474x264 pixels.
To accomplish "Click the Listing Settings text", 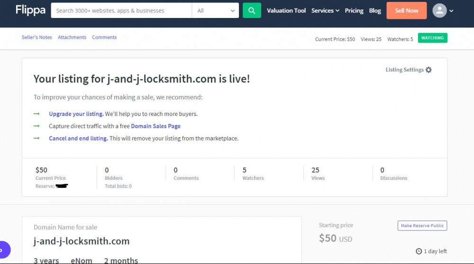I will [404, 70].
